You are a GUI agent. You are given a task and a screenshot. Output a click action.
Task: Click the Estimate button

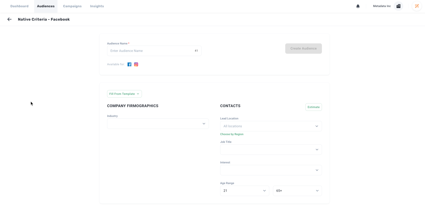point(313,107)
